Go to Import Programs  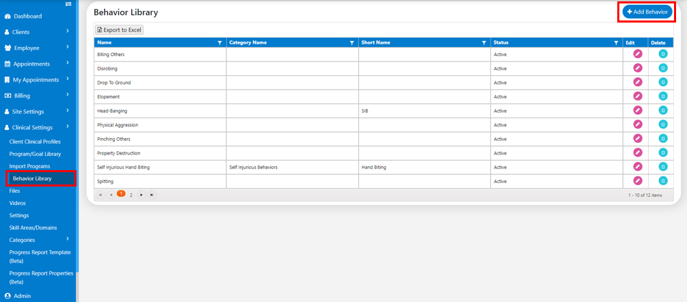pos(30,166)
